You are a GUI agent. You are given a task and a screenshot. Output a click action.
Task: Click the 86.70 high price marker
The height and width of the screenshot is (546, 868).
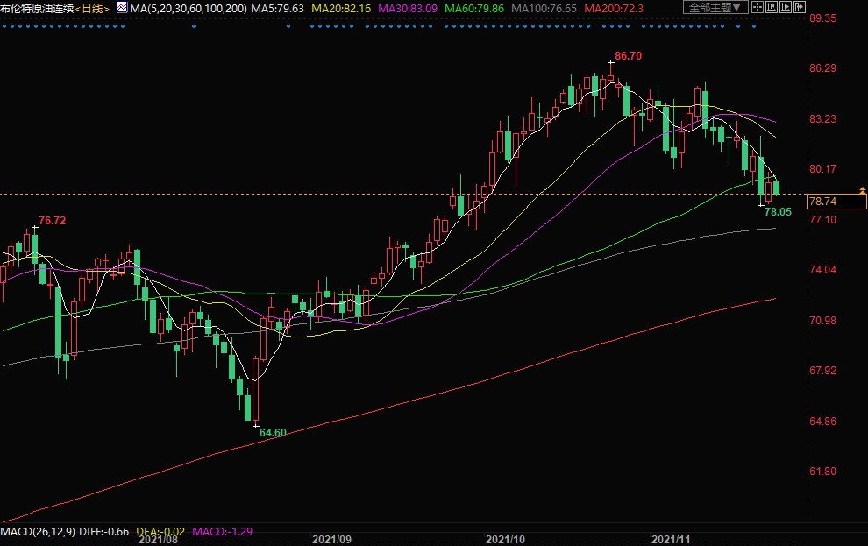click(x=628, y=55)
